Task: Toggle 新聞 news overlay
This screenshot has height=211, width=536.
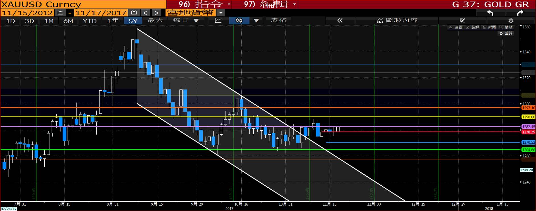Action: (x=489, y=27)
